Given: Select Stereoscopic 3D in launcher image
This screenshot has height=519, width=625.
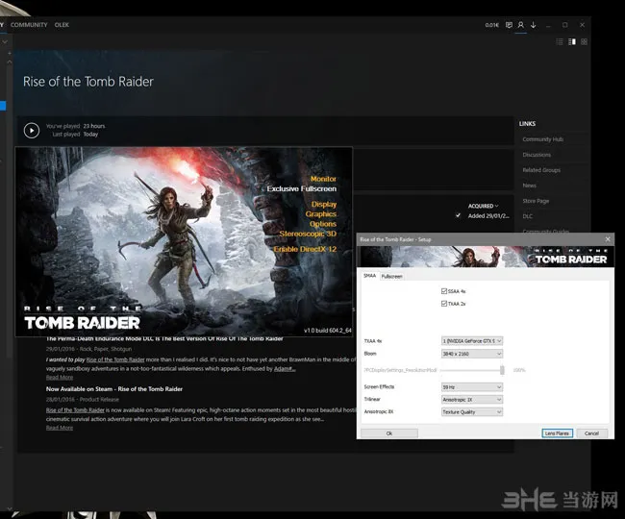Looking at the screenshot, I should [x=308, y=234].
